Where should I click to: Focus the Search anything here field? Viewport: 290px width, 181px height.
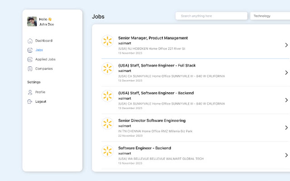[211, 16]
